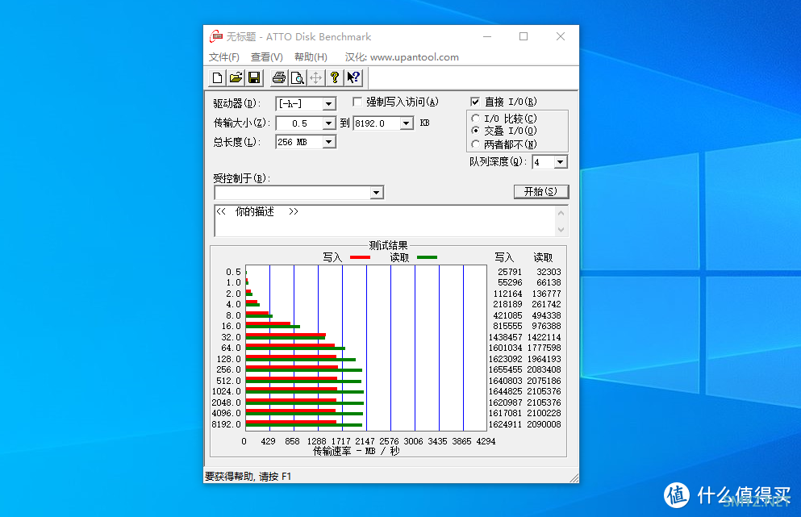The width and height of the screenshot is (801, 517).
Task: Open the 帮助(H) menu
Action: (311, 57)
